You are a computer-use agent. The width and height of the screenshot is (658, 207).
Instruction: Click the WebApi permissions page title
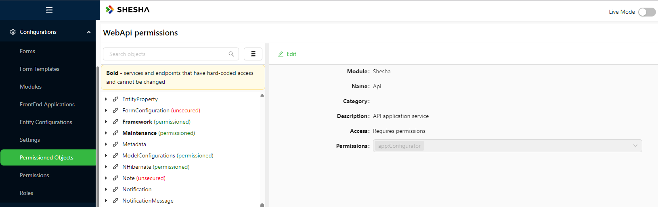[x=140, y=33]
